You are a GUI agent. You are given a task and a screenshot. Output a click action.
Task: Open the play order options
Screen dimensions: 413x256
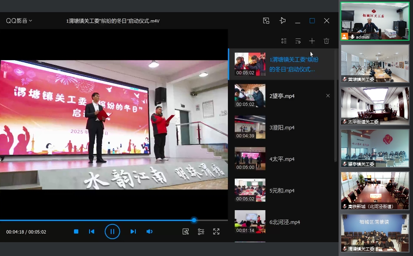pyautogui.click(x=298, y=41)
